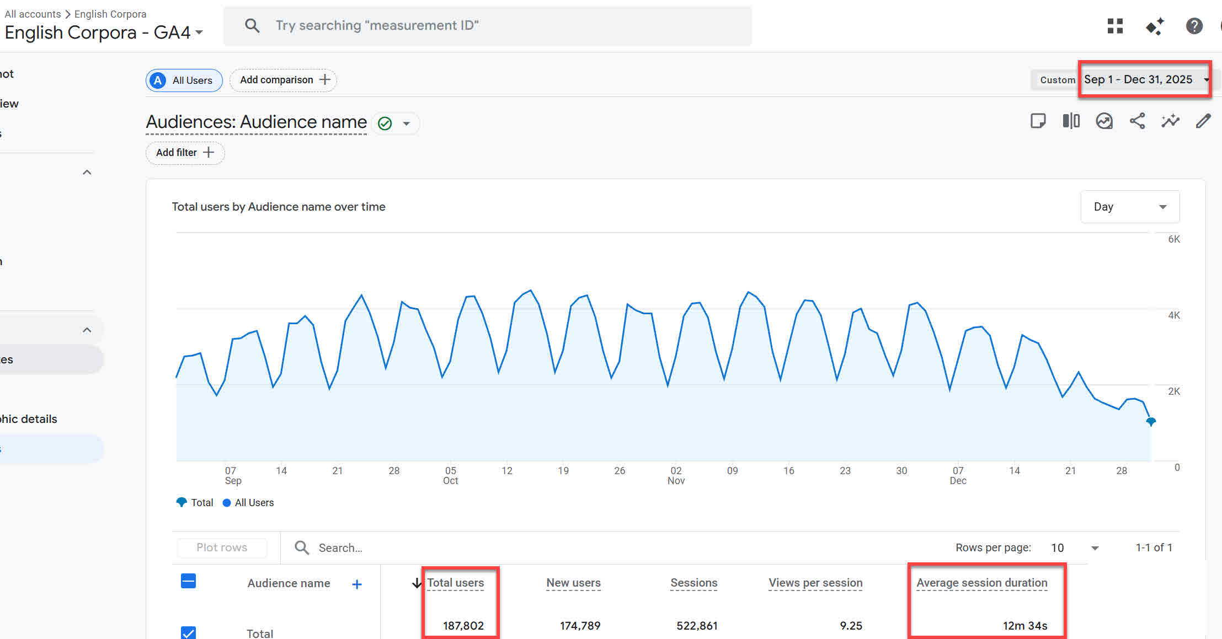Open the Day granularity dropdown
The height and width of the screenshot is (639, 1222).
1129,207
